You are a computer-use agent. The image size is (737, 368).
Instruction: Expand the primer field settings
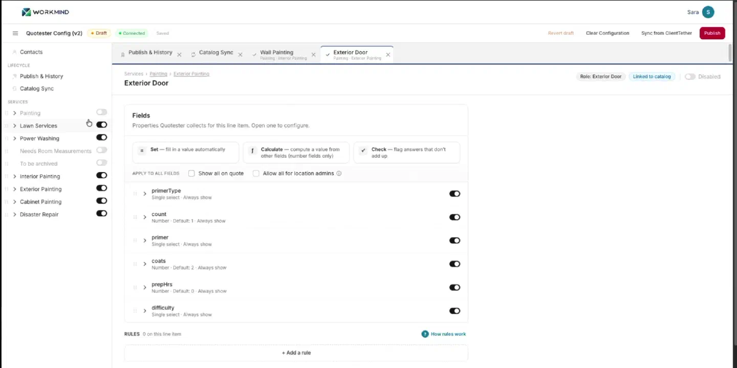(145, 241)
